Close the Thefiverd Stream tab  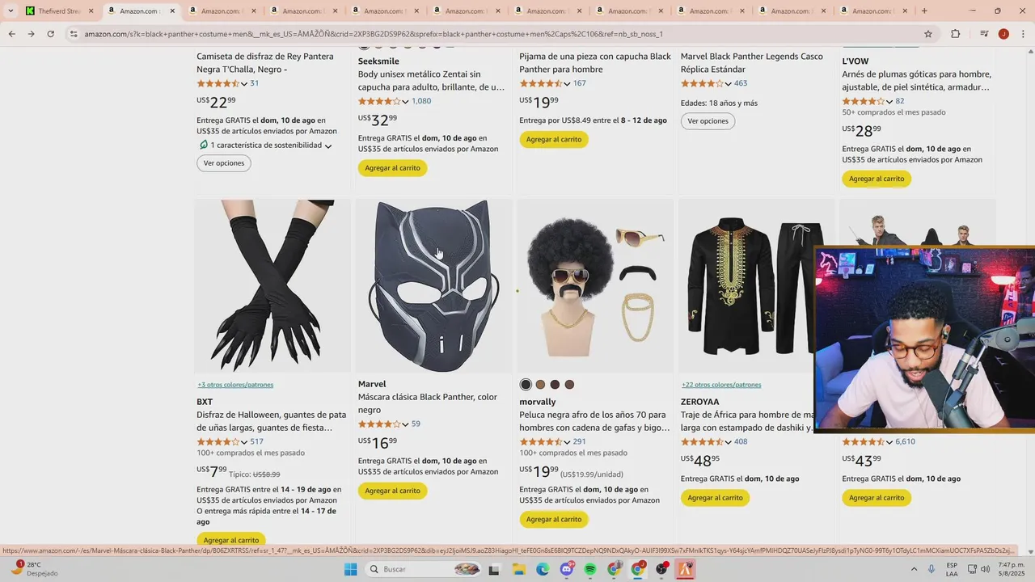(91, 11)
